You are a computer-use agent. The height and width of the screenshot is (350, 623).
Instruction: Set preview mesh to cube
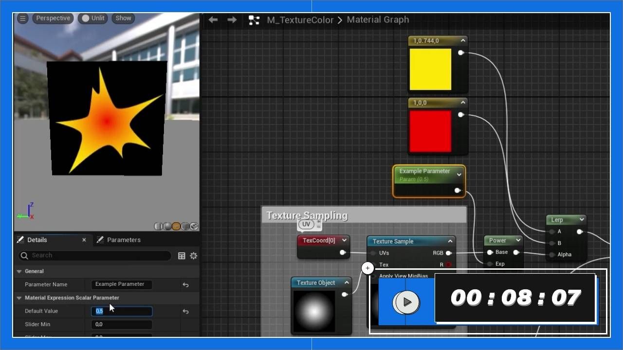185,226
